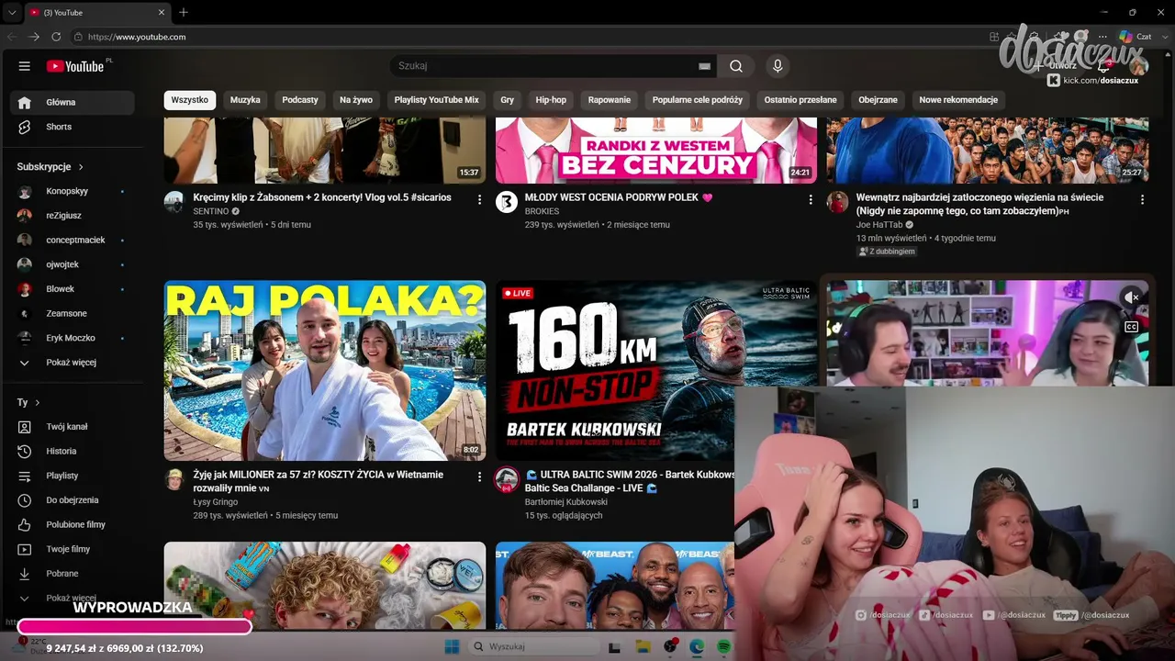Select the Na żywo filter chip
1175x661 pixels.
coord(356,100)
